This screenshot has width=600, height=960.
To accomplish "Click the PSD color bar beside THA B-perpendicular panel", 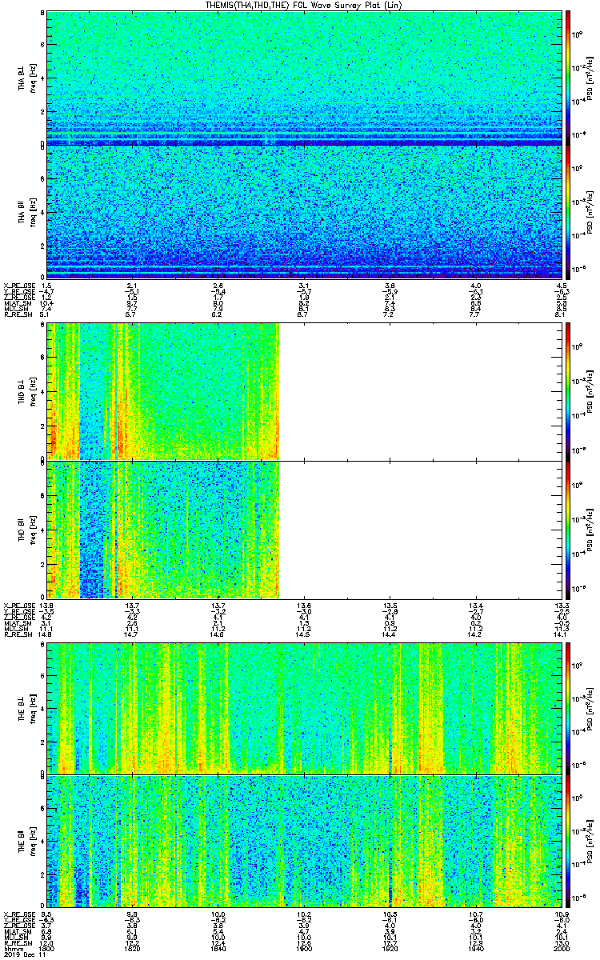I will (568, 78).
